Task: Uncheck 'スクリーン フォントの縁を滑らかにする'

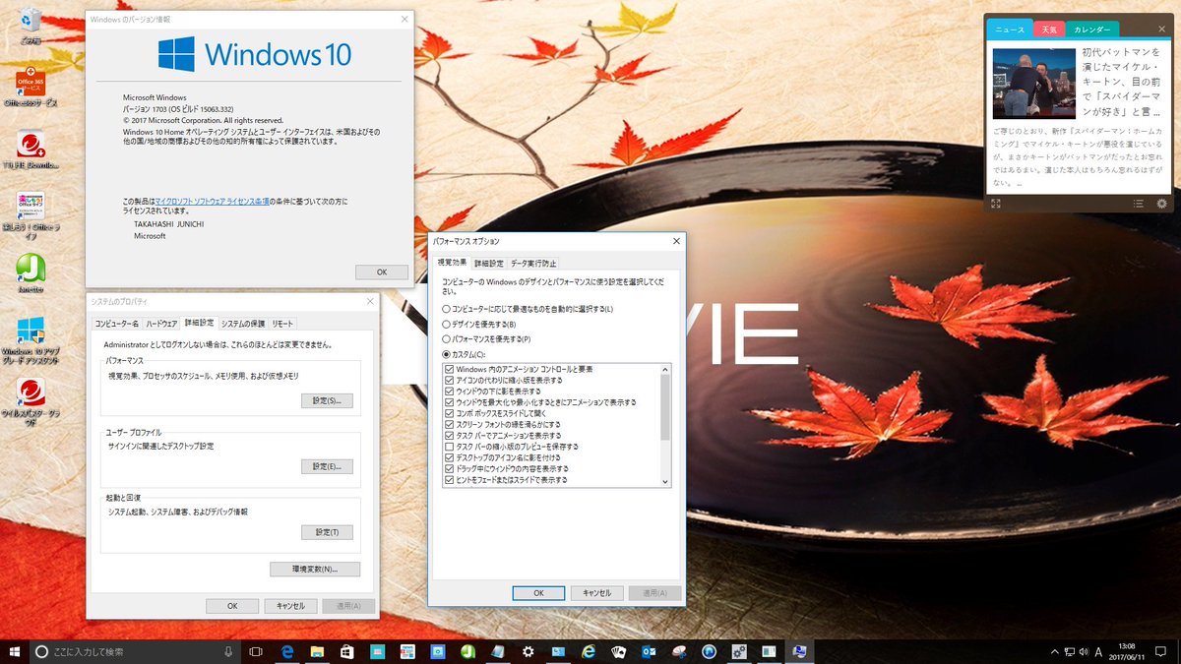Action: (450, 424)
